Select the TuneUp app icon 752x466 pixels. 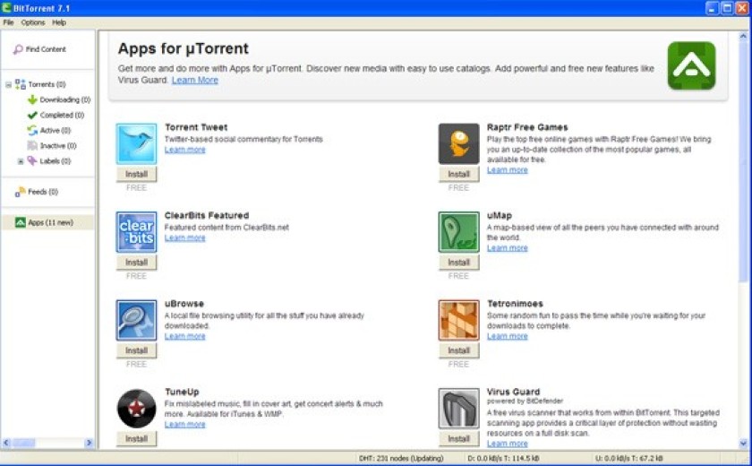tap(136, 409)
